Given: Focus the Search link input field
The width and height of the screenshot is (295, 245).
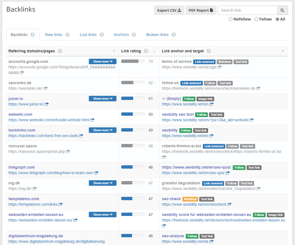Looking at the screenshot, I should click(247, 10).
